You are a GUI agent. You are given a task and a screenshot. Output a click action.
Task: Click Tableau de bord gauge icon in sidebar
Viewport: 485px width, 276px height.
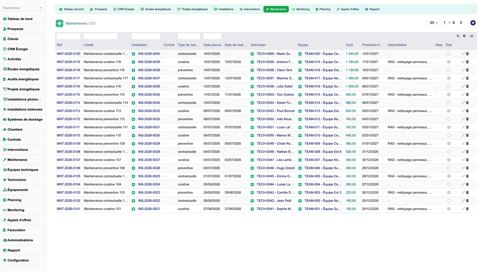(x=5, y=19)
